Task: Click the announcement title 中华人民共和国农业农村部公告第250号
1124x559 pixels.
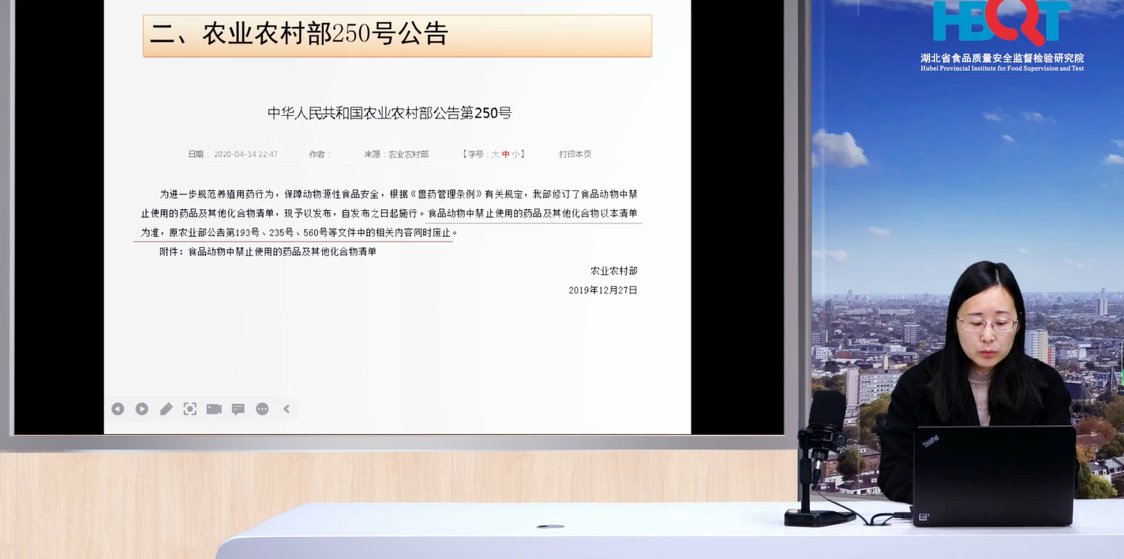Action: pyautogui.click(x=389, y=113)
